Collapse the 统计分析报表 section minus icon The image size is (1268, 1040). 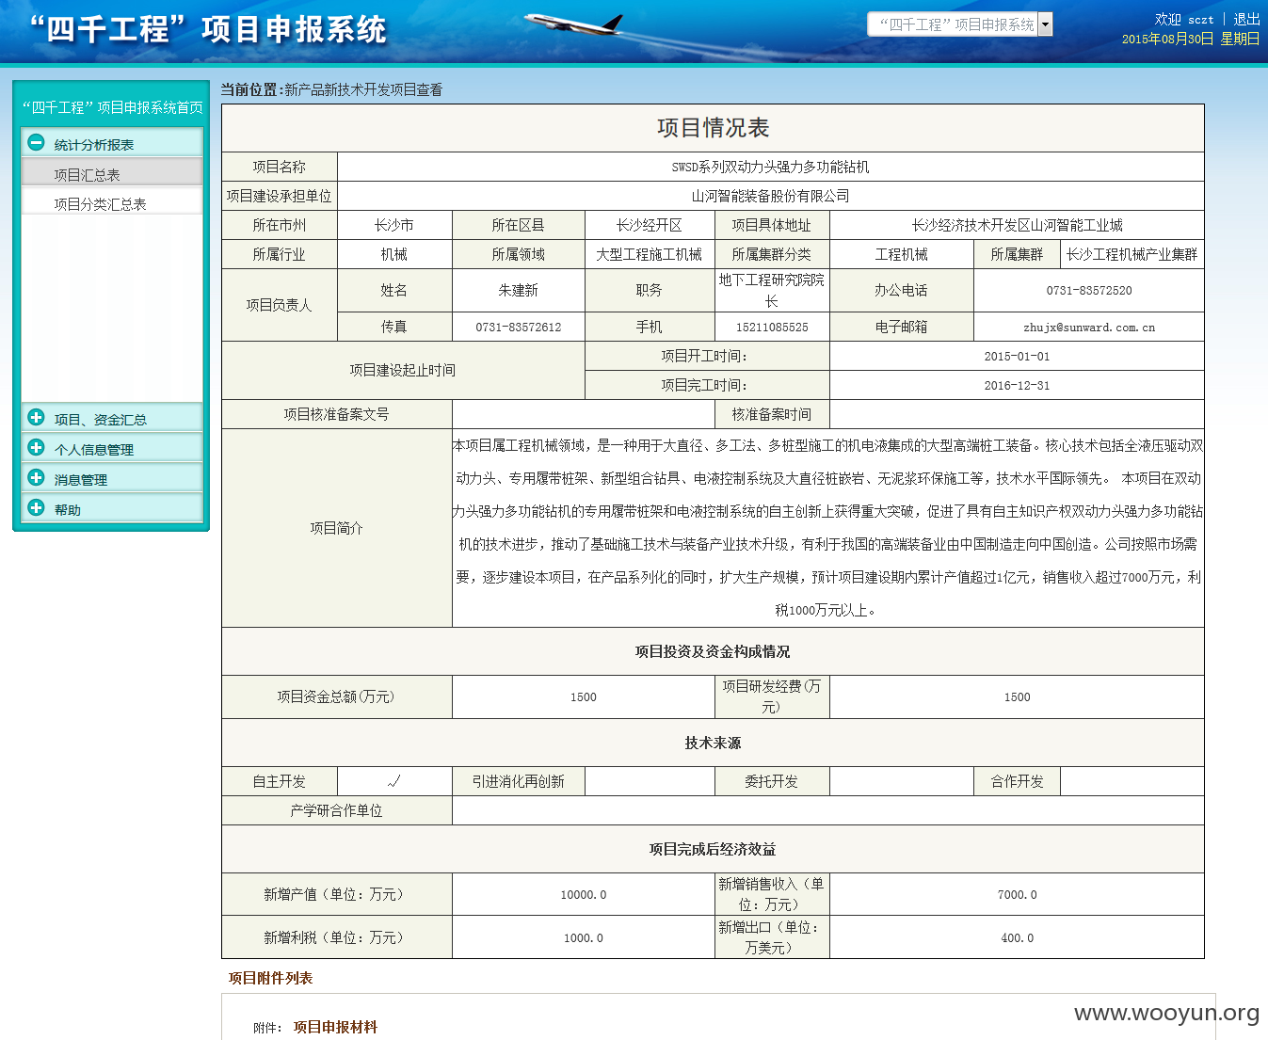tap(36, 143)
